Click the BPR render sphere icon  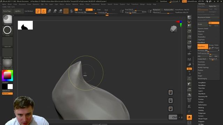(189, 17)
